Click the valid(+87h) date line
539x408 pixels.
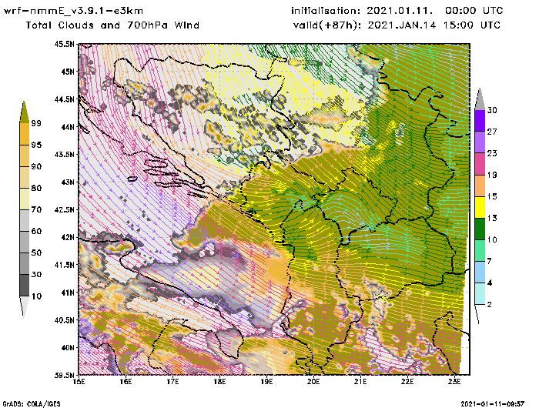(397, 25)
